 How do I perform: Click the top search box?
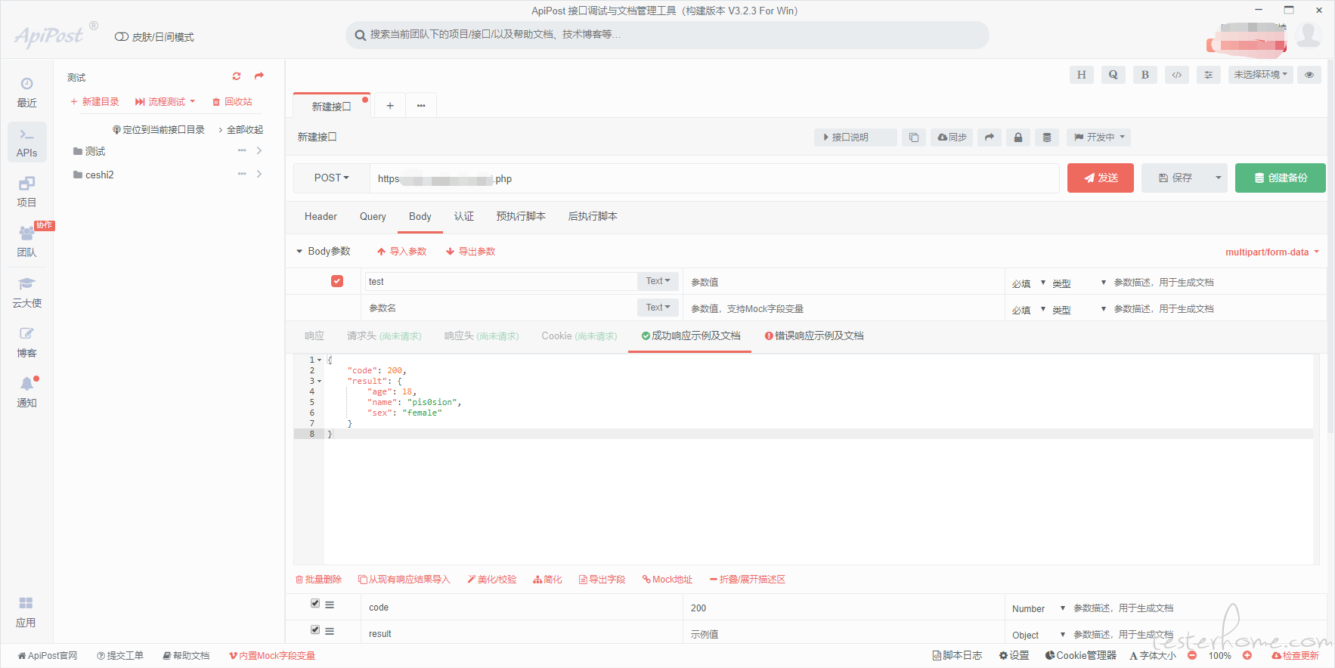point(667,35)
